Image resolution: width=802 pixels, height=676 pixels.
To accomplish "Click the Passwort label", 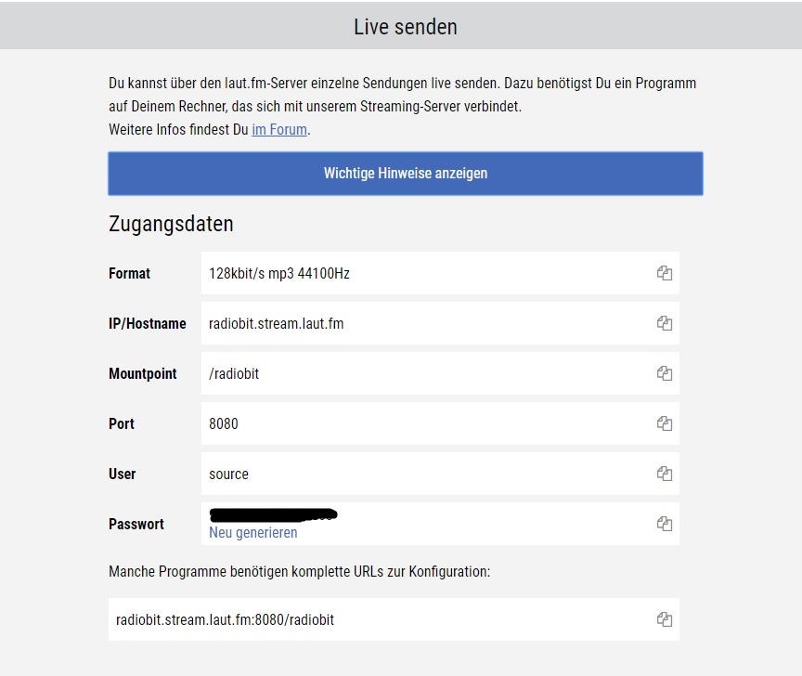I will pos(136,524).
